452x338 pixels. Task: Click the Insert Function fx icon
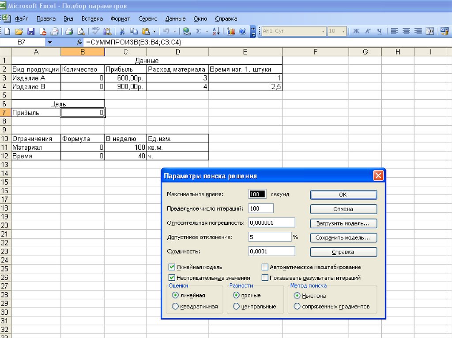pyautogui.click(x=79, y=42)
